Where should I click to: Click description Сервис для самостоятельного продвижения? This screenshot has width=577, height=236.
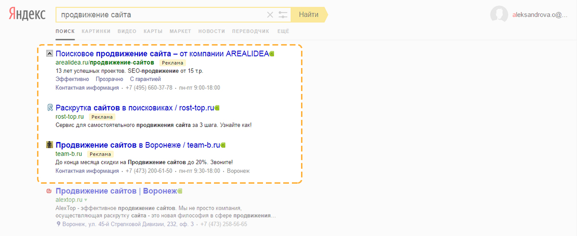click(154, 125)
